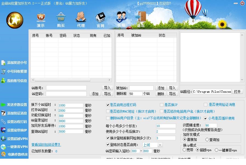This screenshot has height=165, width=246.
Task: Click the 换下个QQ延时 value field
Action: [70, 105]
